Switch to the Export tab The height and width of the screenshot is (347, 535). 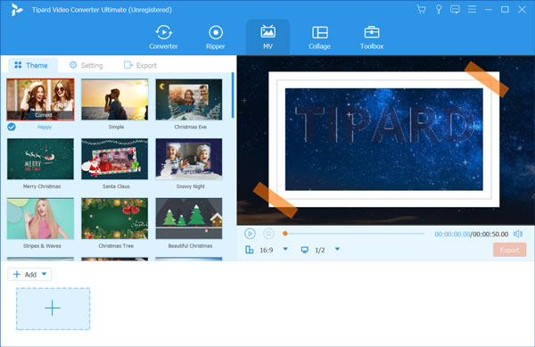(x=140, y=65)
